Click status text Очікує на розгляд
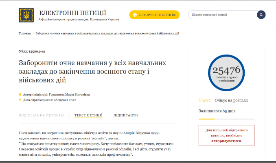Image resolution: width=276 pixels, height=163 pixels. pos(232,100)
